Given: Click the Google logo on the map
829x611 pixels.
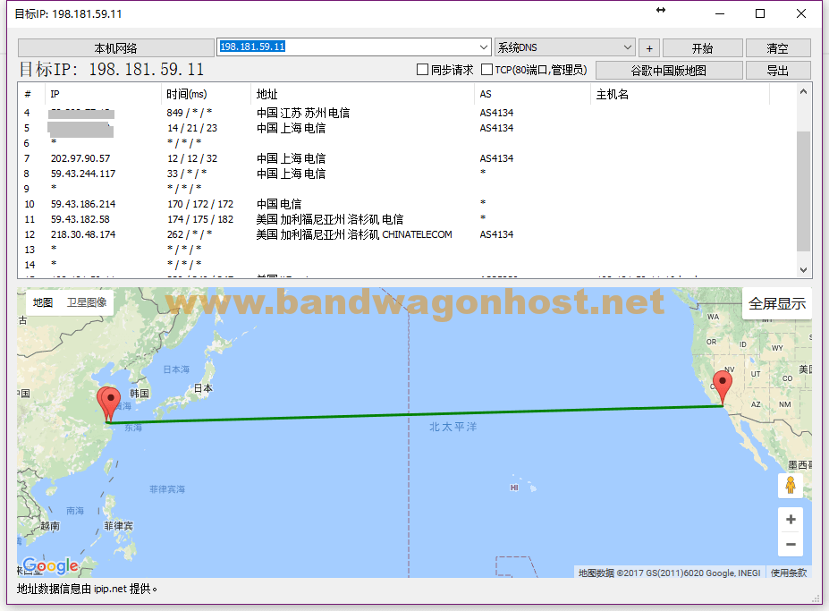Looking at the screenshot, I should click(51, 566).
